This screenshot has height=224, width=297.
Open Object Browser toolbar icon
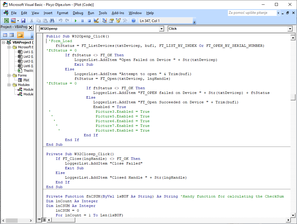click(118, 21)
